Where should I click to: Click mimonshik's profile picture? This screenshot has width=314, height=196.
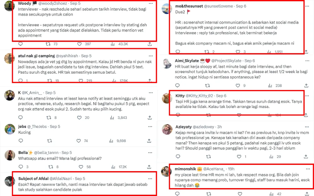tap(166, 171)
